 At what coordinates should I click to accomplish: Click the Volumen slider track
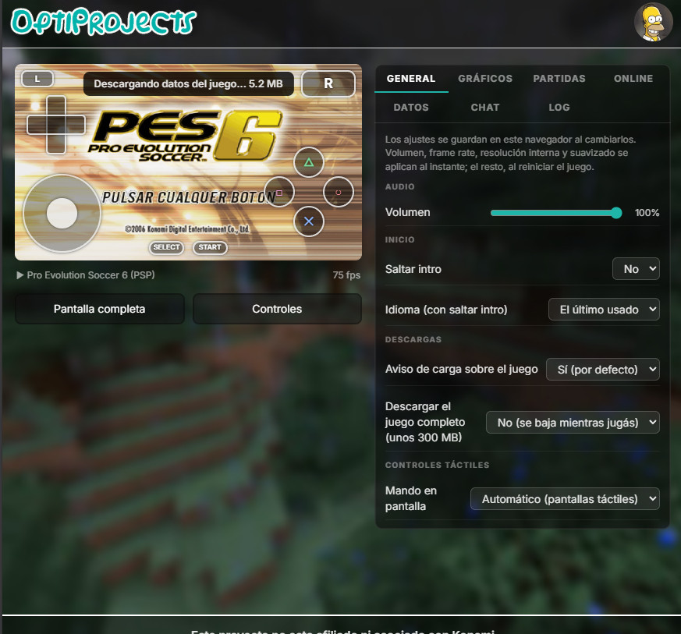556,213
